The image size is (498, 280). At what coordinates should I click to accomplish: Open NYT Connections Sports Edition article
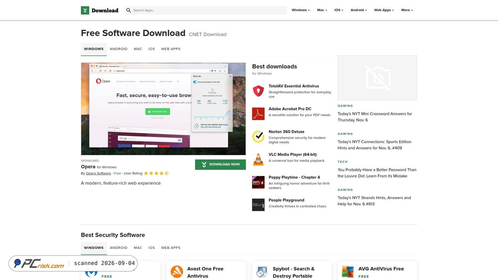(x=374, y=145)
